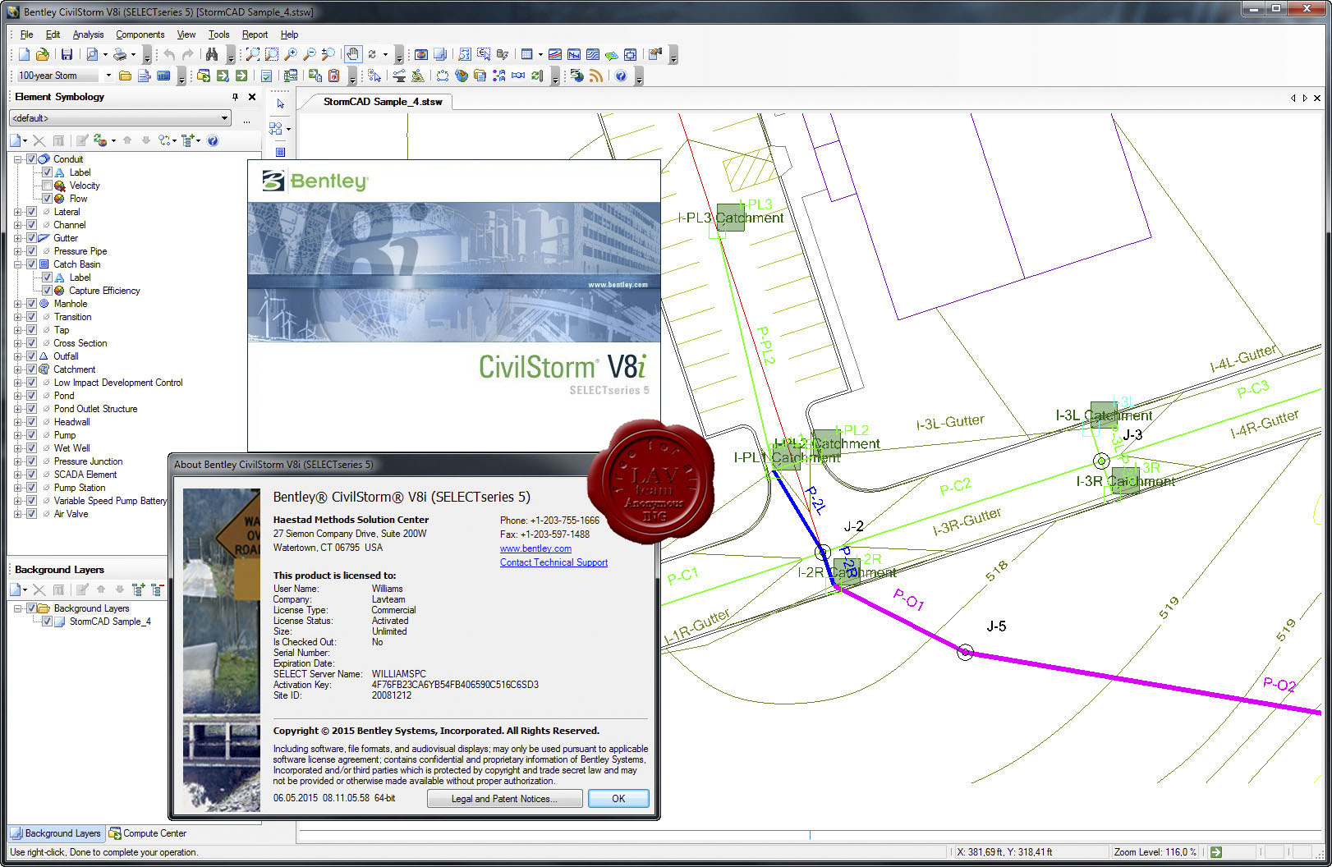
Task: Click the Open file folder icon
Action: (42, 54)
